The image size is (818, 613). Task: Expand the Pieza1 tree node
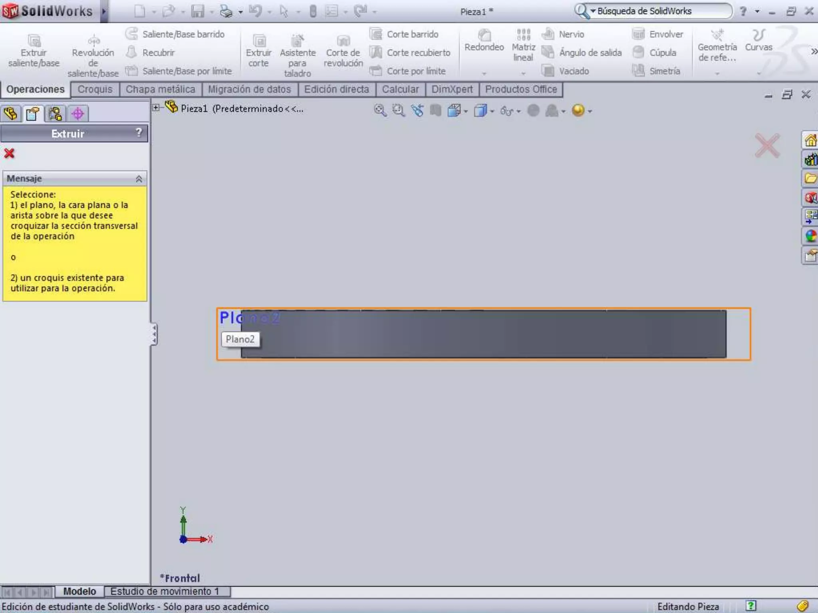[156, 108]
